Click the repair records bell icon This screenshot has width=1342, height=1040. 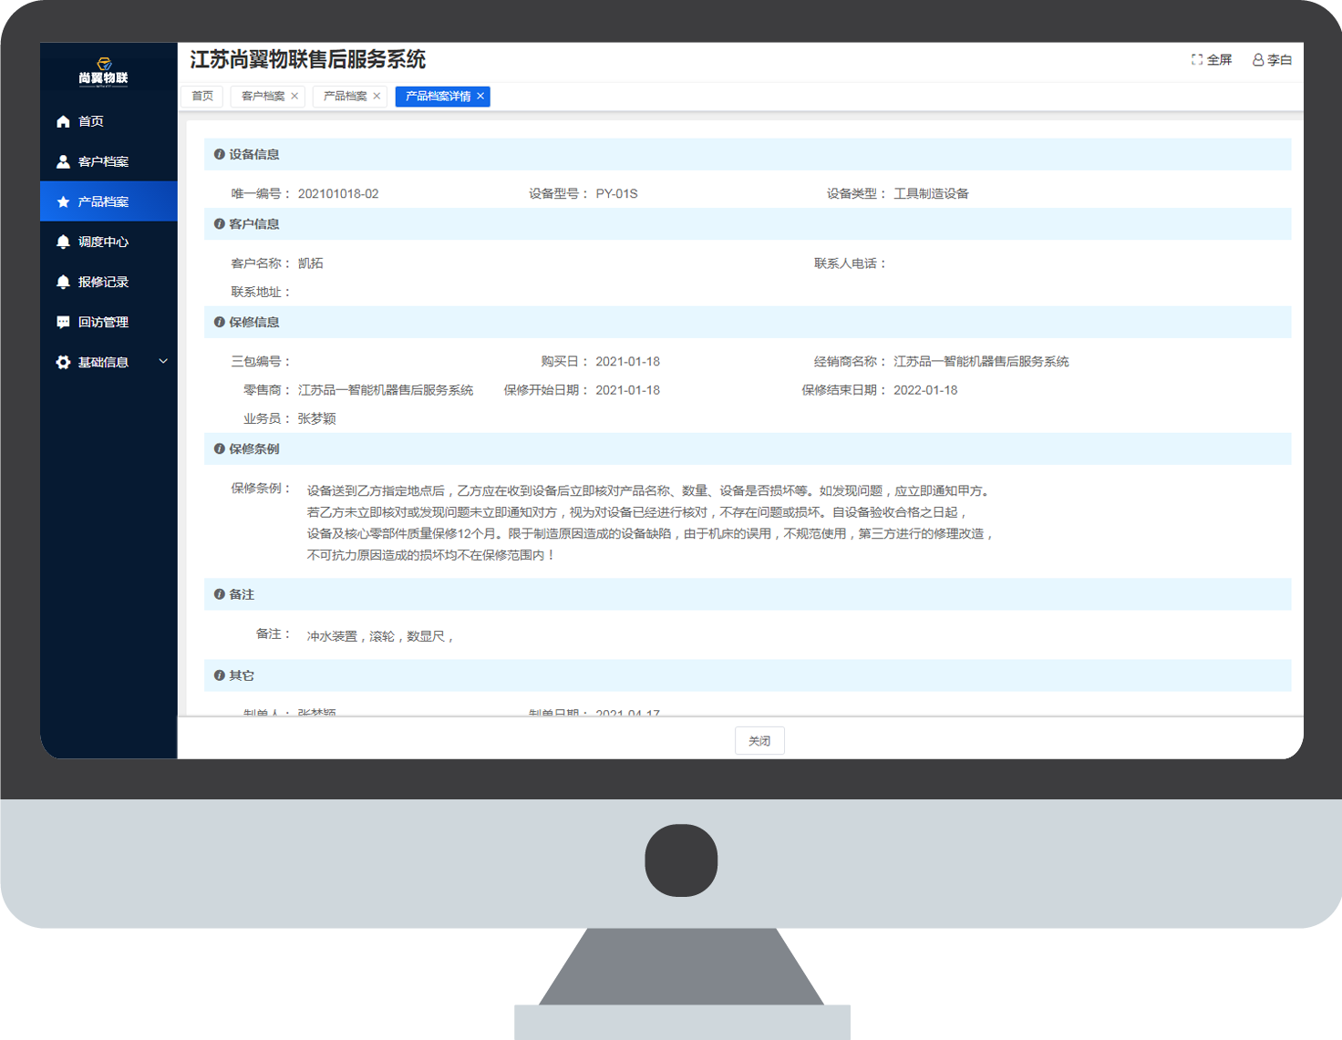tap(63, 282)
